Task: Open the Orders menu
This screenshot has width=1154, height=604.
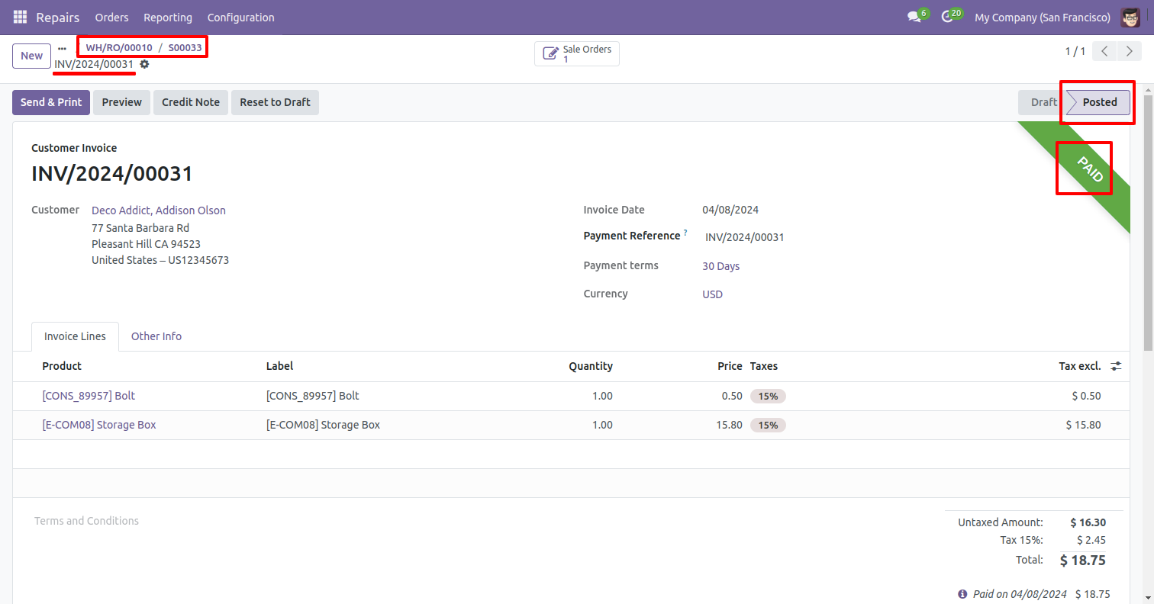Action: point(111,17)
